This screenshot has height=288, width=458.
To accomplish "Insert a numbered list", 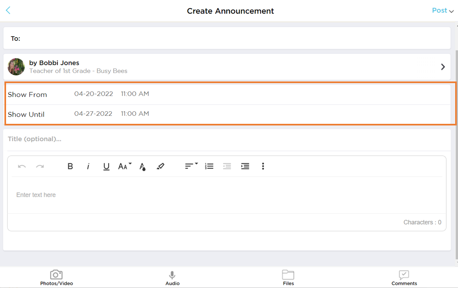I will tap(209, 166).
